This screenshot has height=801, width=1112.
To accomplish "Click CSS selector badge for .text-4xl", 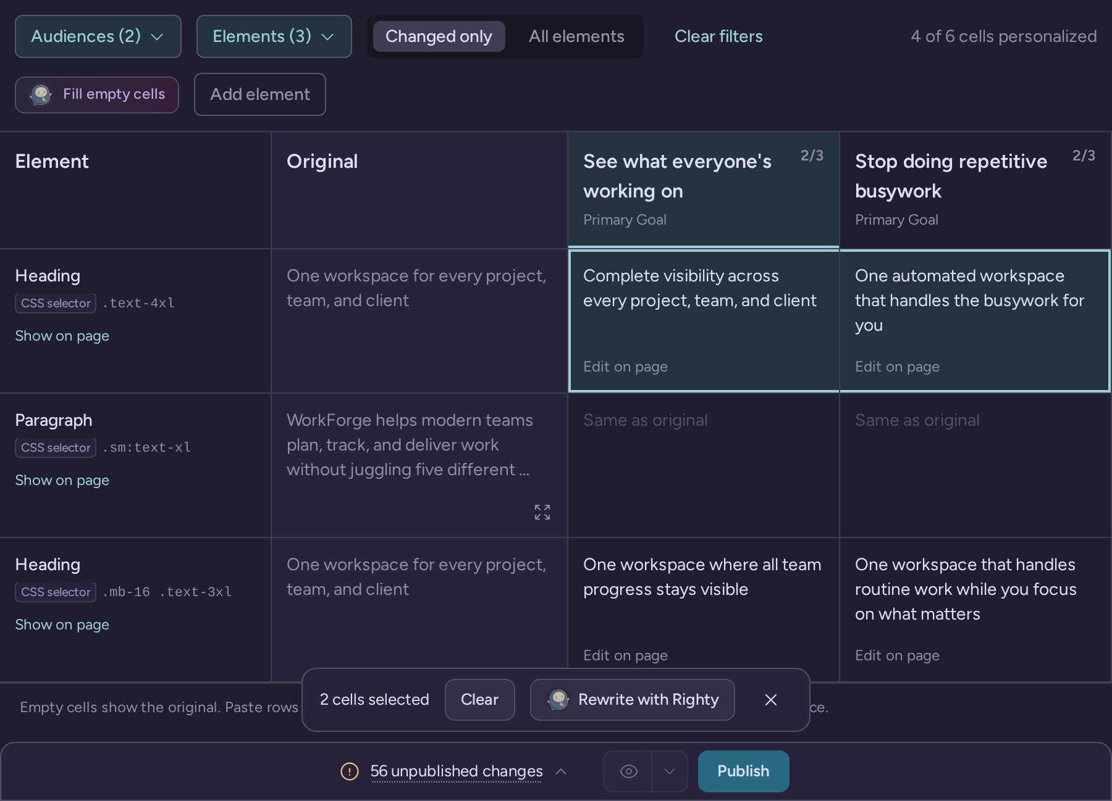I will tap(56, 303).
